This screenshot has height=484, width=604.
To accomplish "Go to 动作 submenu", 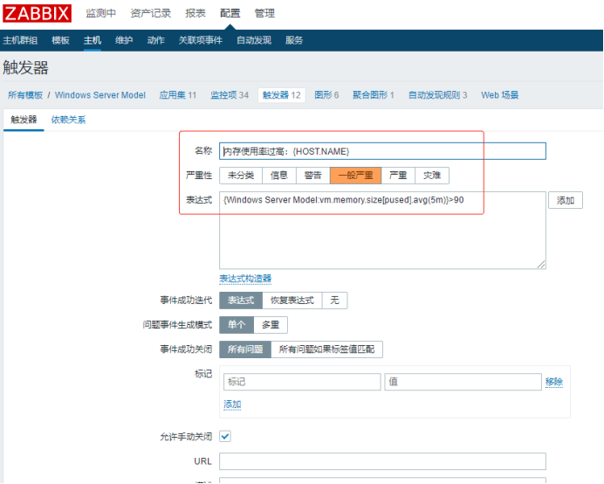I will [x=156, y=40].
